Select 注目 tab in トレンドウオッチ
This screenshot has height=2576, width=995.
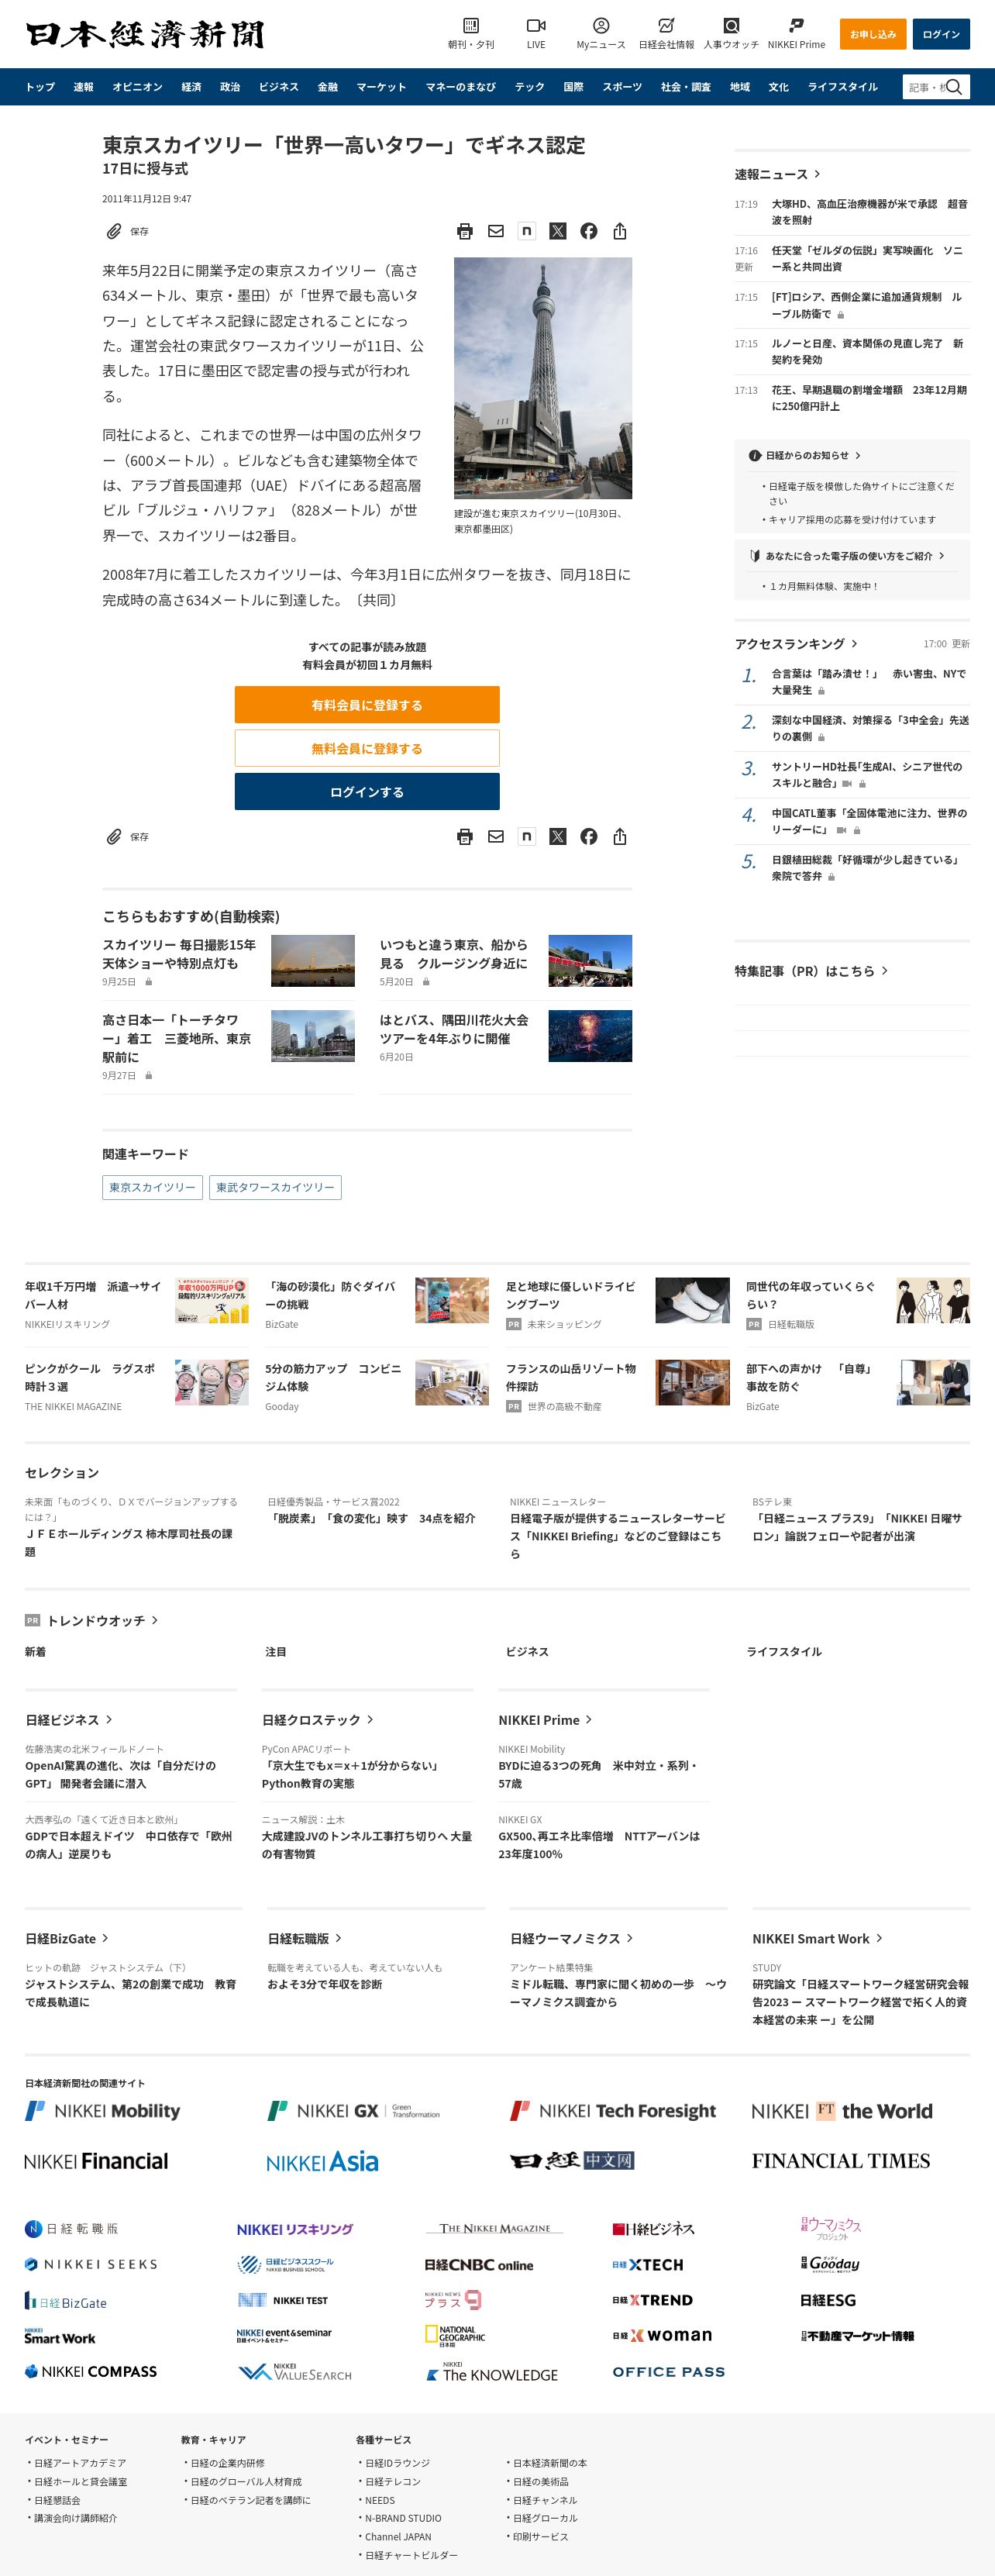coord(276,1652)
